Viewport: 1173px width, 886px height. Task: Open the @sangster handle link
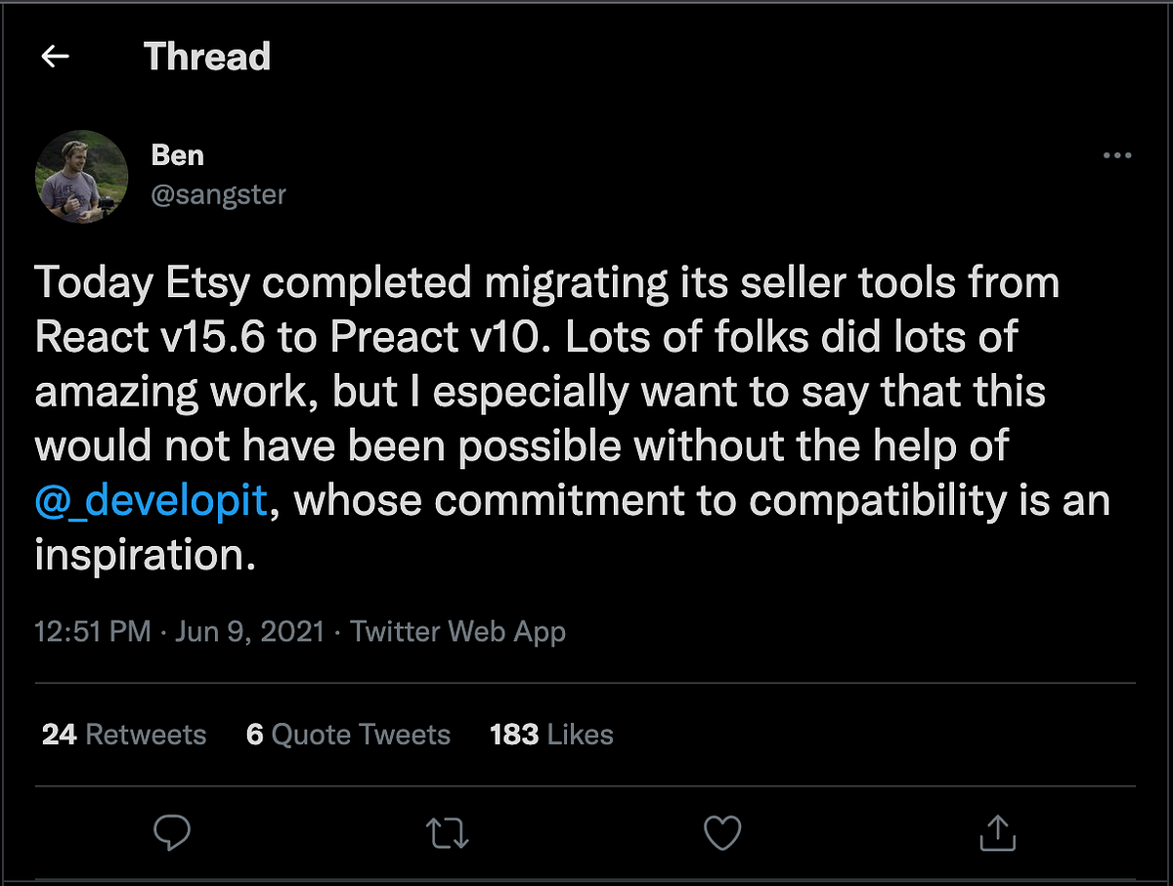click(219, 194)
